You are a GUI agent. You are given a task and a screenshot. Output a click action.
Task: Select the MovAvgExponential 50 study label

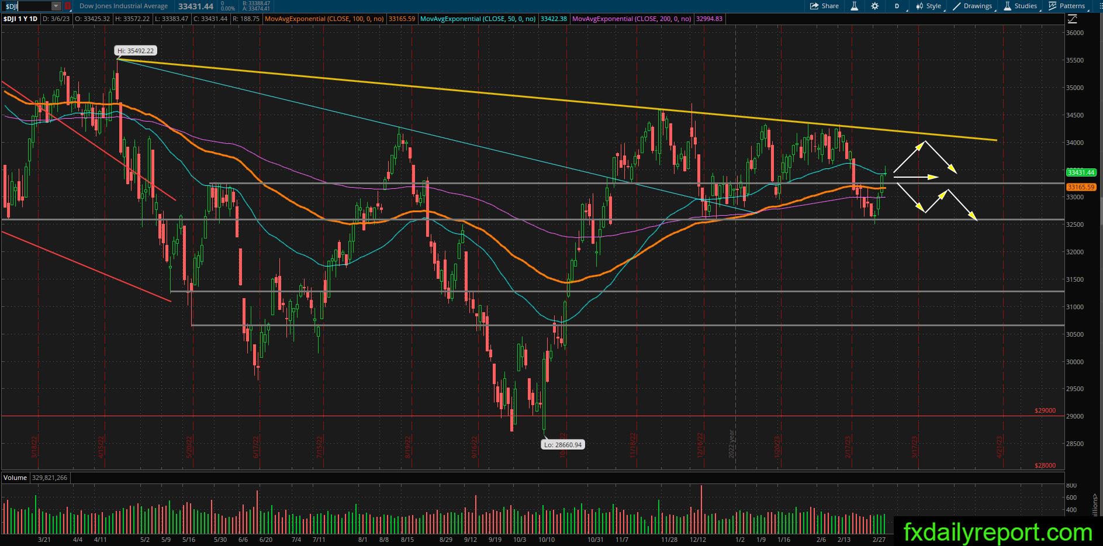click(x=478, y=19)
